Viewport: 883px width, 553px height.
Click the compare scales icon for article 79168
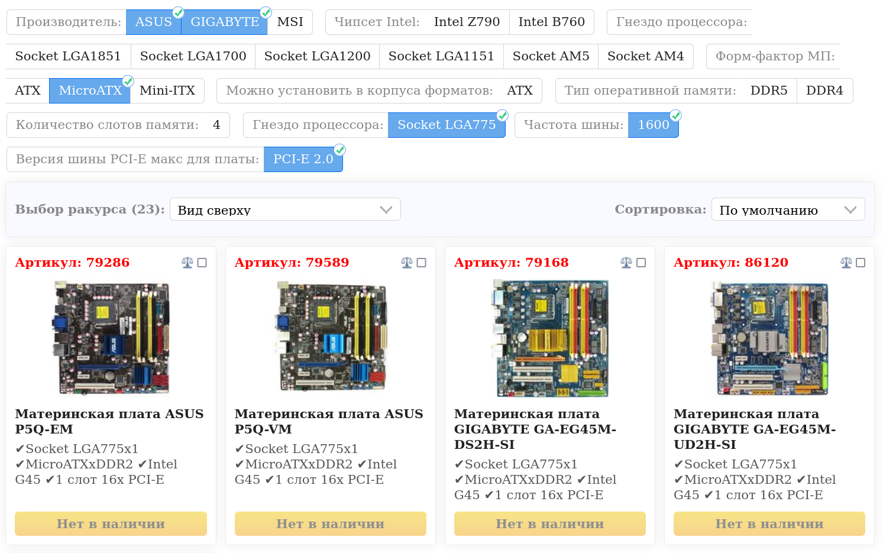point(626,263)
